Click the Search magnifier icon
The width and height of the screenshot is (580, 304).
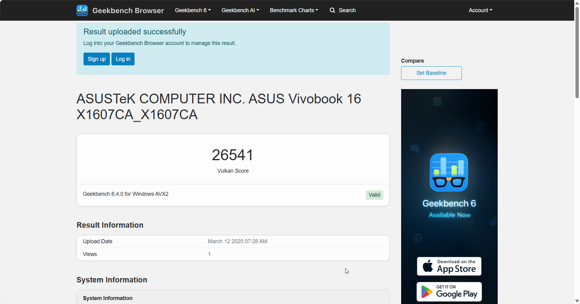(x=333, y=10)
